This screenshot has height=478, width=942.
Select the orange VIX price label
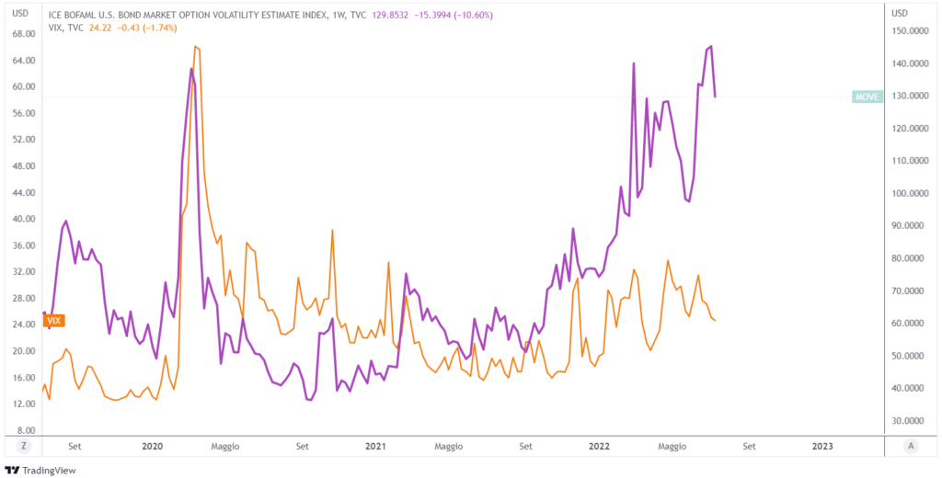point(54,321)
